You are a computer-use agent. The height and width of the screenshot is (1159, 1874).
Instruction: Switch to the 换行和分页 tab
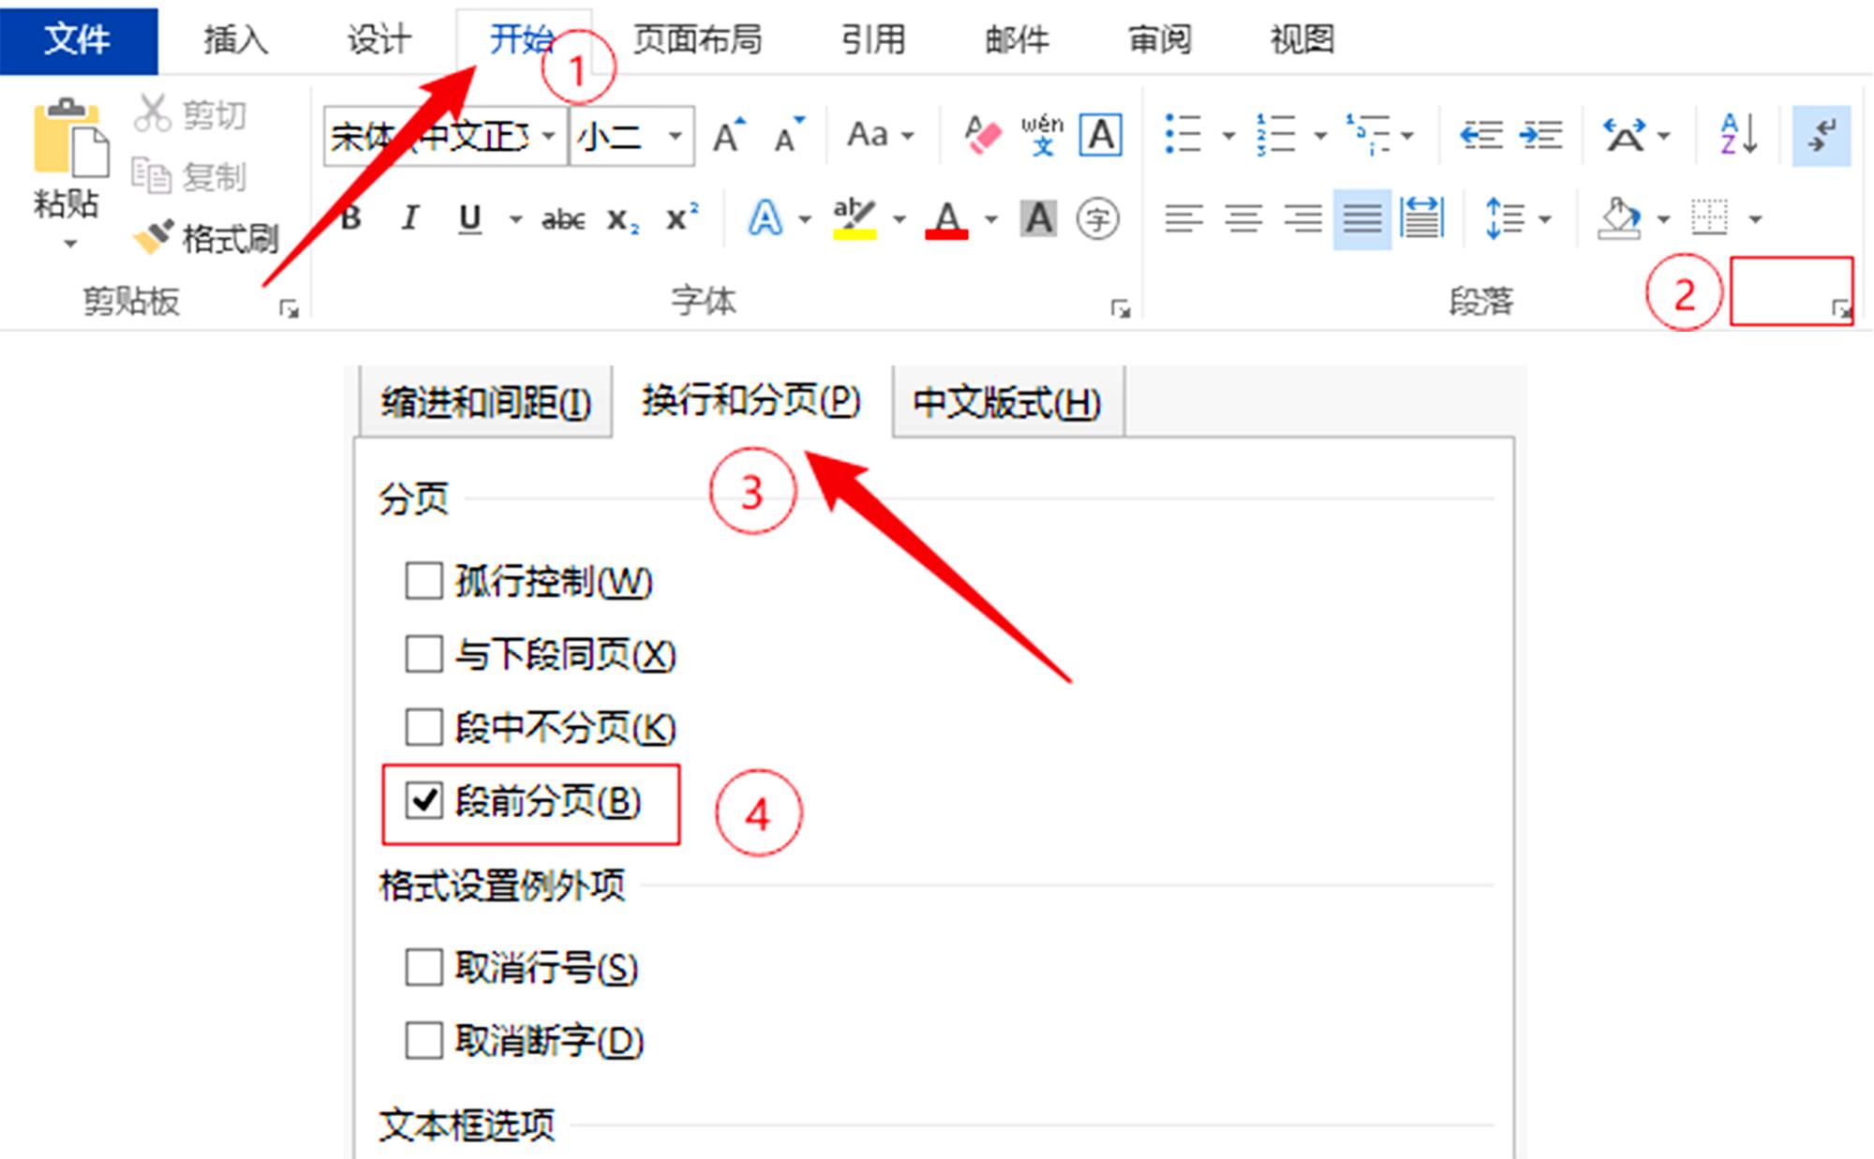[750, 401]
